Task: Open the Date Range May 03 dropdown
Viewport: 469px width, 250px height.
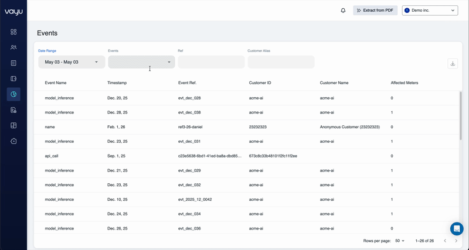Action: pos(72,62)
